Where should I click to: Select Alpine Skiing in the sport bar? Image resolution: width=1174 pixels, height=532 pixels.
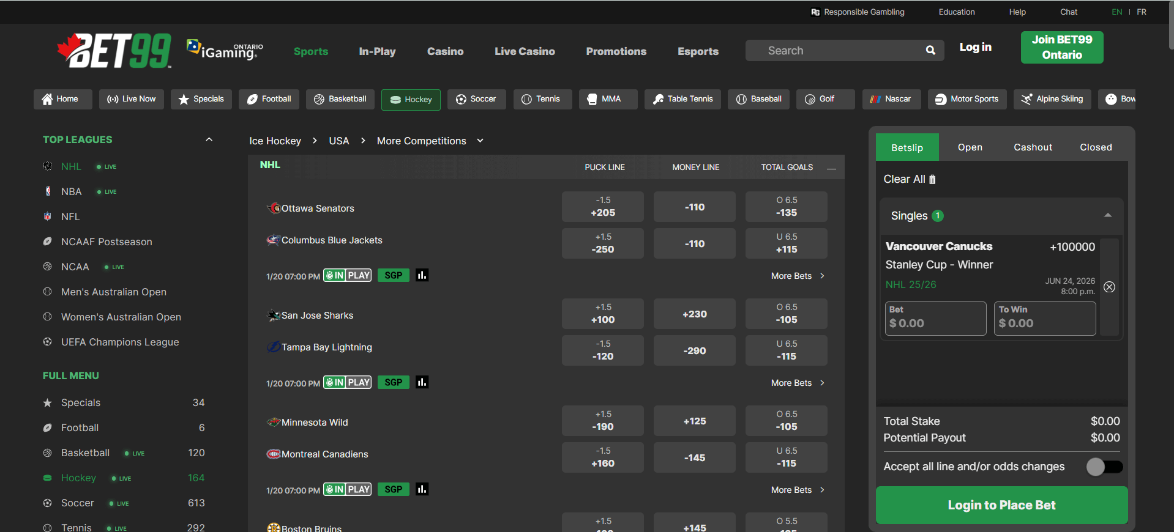[1053, 99]
